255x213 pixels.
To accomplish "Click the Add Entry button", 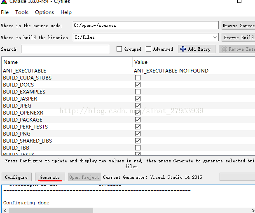I will [x=197, y=49].
